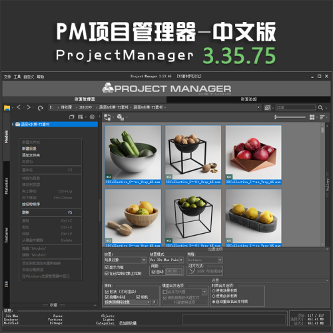This screenshot has height=333, width=333.
Task: Select the 自动重命名合并材质 radio option
Action: click(214, 302)
